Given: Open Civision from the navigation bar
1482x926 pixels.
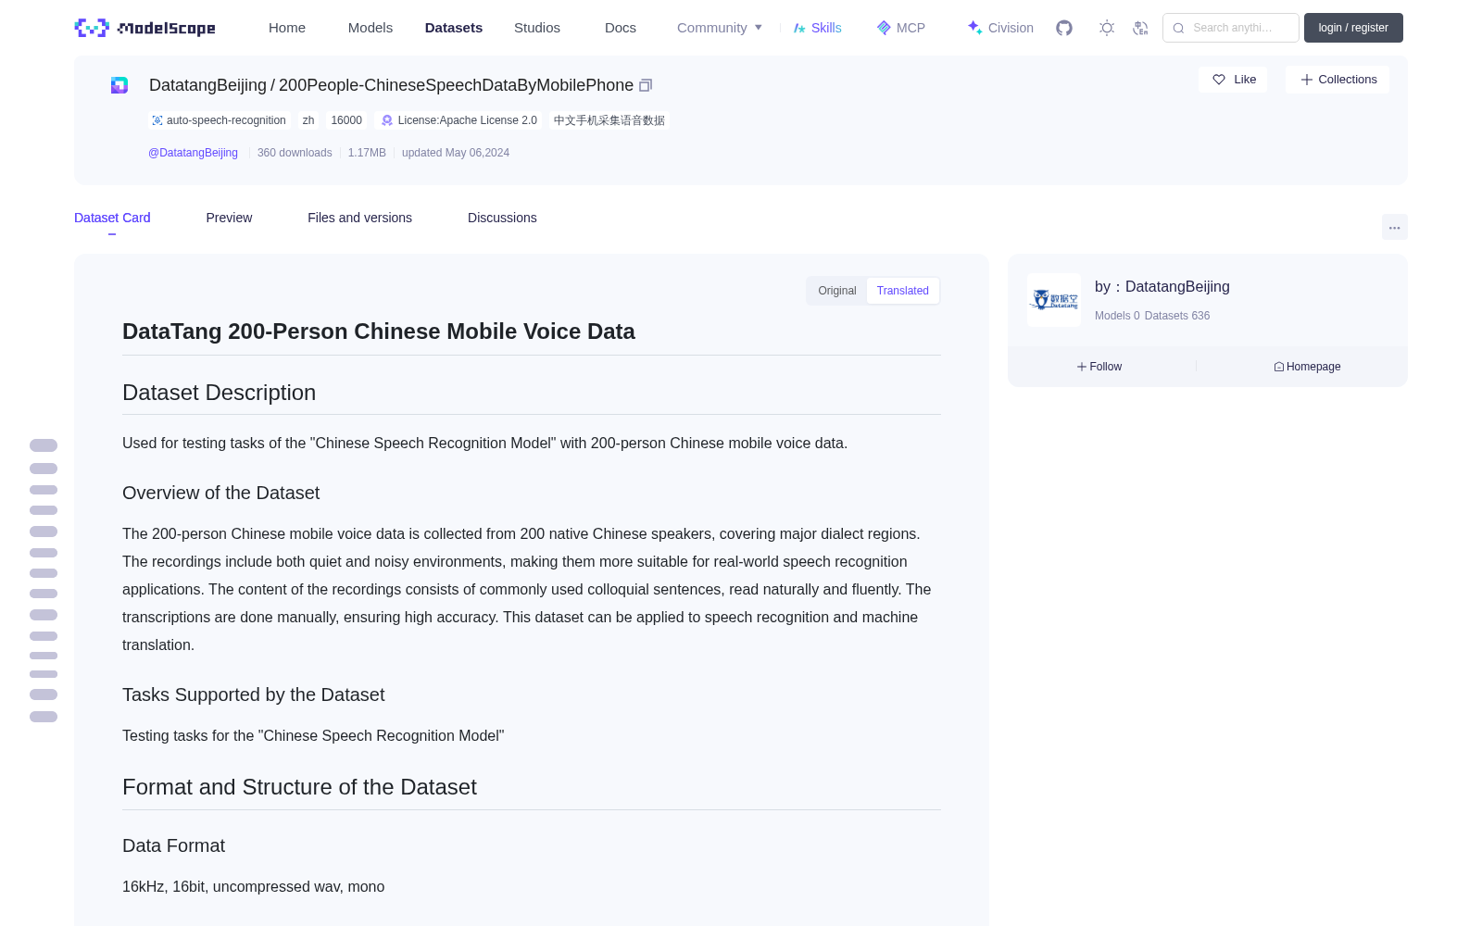Looking at the screenshot, I should (x=1000, y=28).
